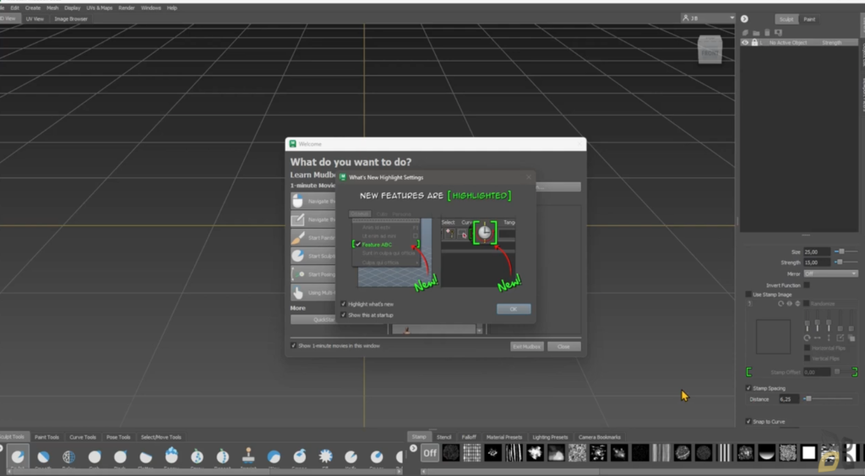
Task: Select the Scrape sculpt tool
Action: pyautogui.click(x=300, y=456)
